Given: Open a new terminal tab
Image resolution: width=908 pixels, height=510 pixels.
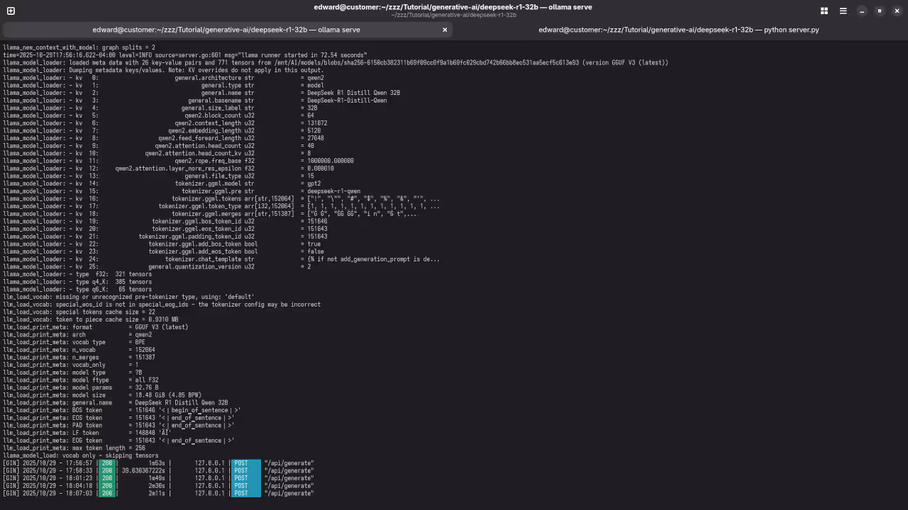Looking at the screenshot, I should (10, 11).
